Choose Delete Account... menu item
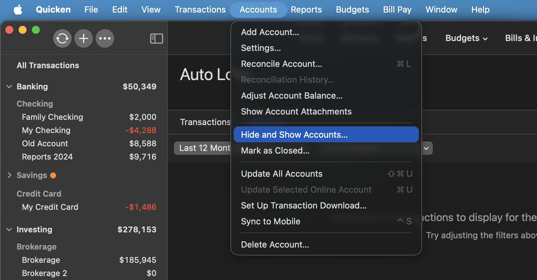The width and height of the screenshot is (537, 280). (x=326, y=245)
